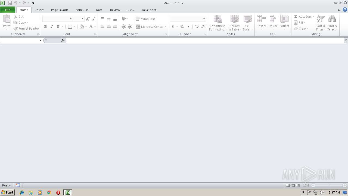Click the insert function fx icon

(63, 40)
